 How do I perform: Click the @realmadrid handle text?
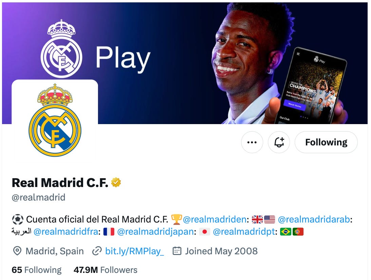coord(38,197)
